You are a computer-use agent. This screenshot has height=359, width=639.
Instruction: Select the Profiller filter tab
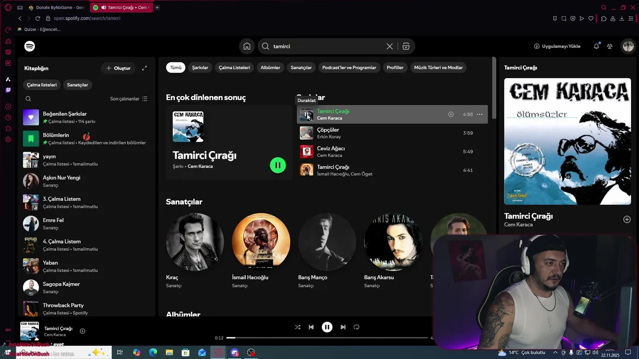click(395, 68)
